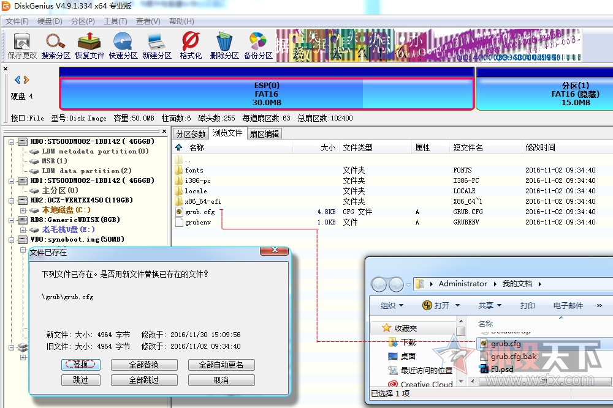613x408 pixels.
Task: Open the 组织 dropdown in Explorer
Action: click(x=392, y=306)
